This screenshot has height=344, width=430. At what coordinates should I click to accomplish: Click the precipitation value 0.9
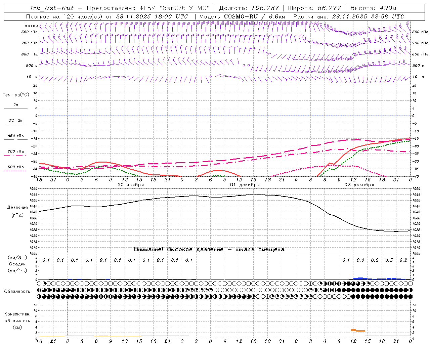[360, 260]
